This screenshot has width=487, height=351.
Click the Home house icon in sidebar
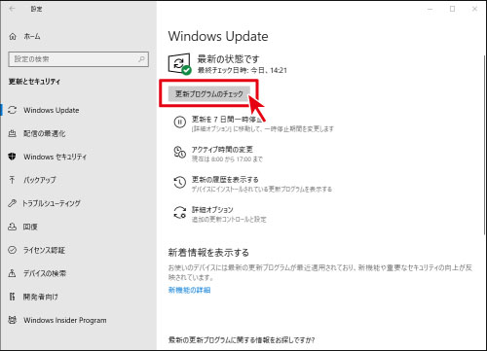coord(13,36)
